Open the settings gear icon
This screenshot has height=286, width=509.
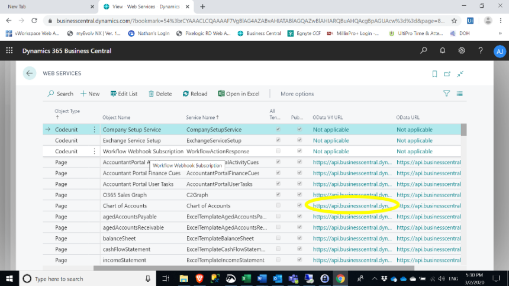coord(461,51)
